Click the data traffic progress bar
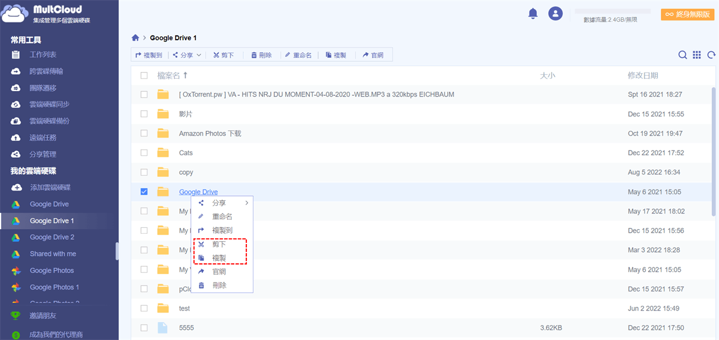Viewport: 719px width, 340px height. 612,11
